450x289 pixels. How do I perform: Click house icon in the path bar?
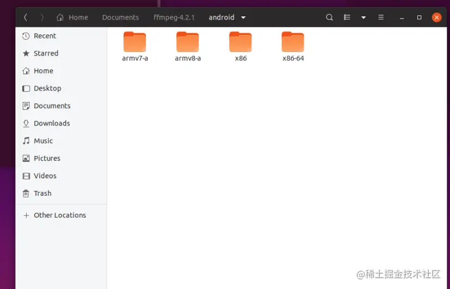(x=60, y=17)
